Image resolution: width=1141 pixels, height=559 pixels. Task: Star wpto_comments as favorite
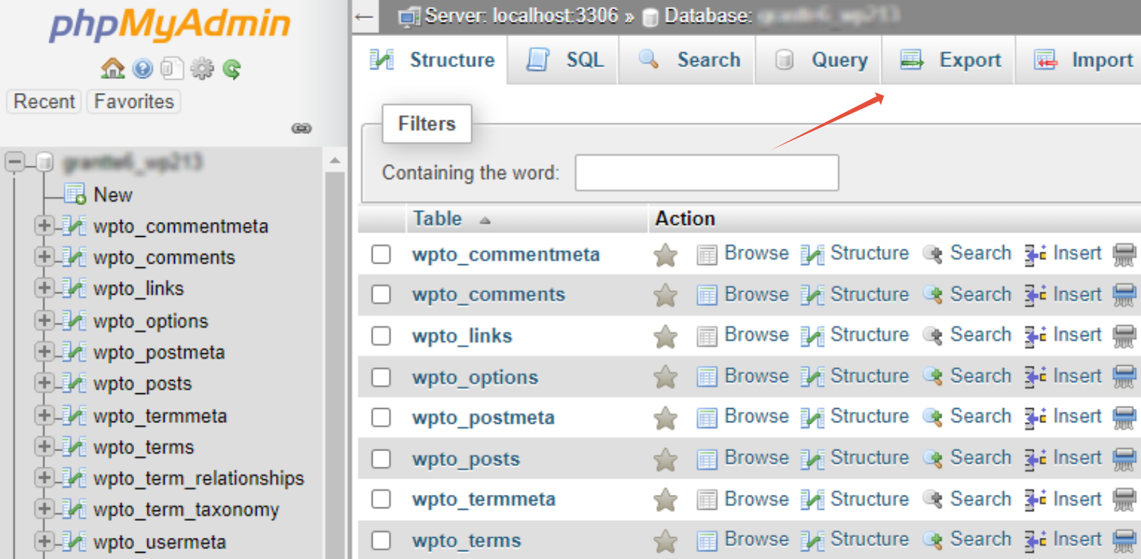(665, 295)
